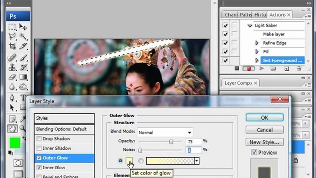Enable the Drop Shadow checkbox
316x178 pixels.
click(39, 138)
